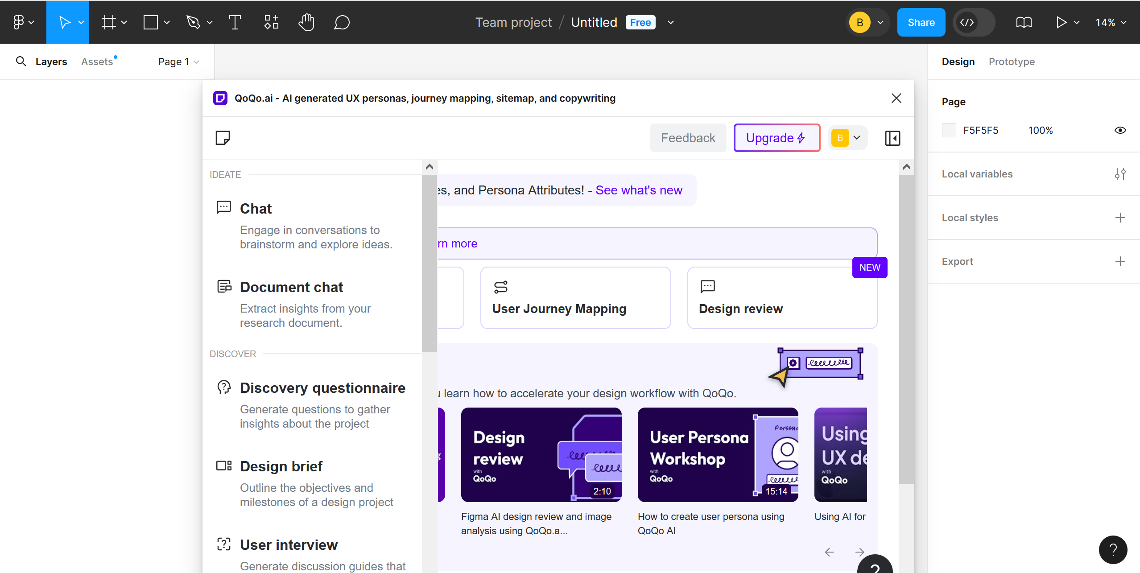
Task: Select the Text tool
Action: click(235, 22)
